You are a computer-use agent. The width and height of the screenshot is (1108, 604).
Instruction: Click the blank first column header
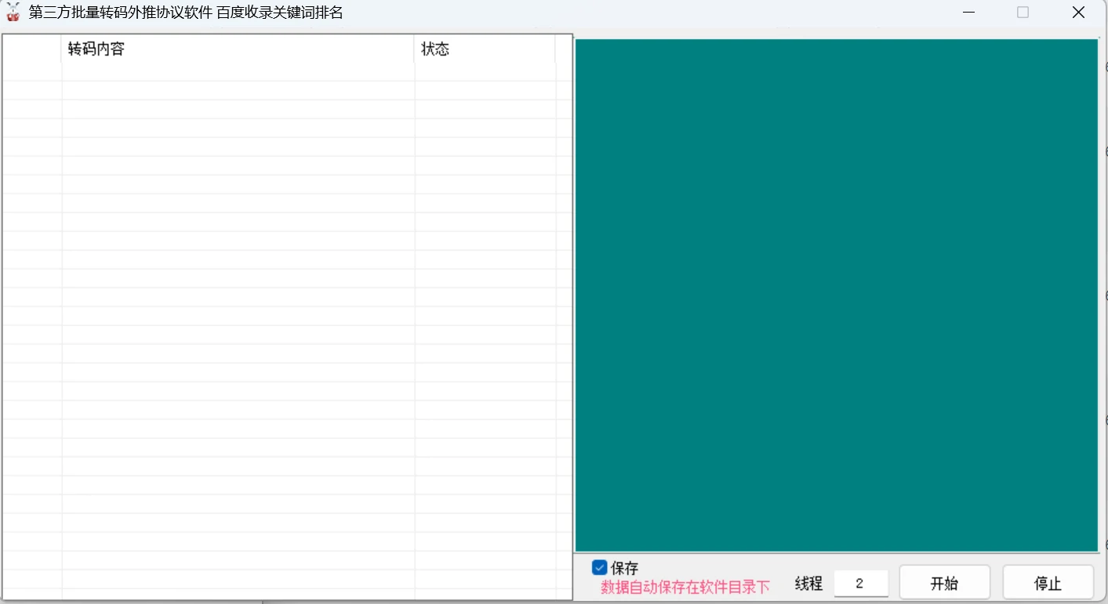click(32, 49)
